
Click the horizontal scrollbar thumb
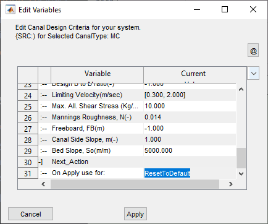pos(135,184)
